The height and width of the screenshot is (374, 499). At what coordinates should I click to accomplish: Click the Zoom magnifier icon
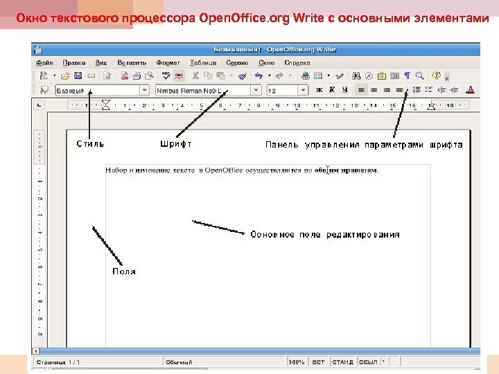coord(420,75)
